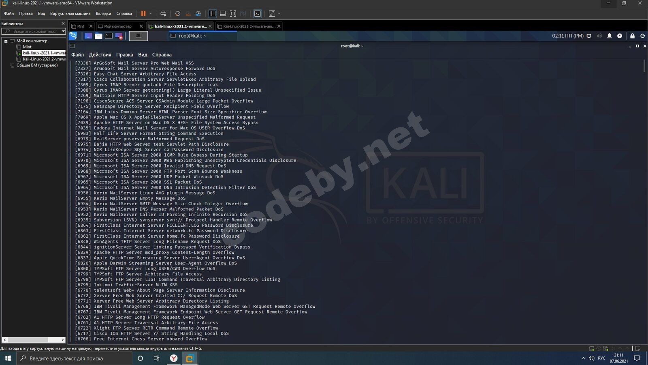Click the stretch guest display icon
The image size is (648, 365).
click(x=272, y=13)
